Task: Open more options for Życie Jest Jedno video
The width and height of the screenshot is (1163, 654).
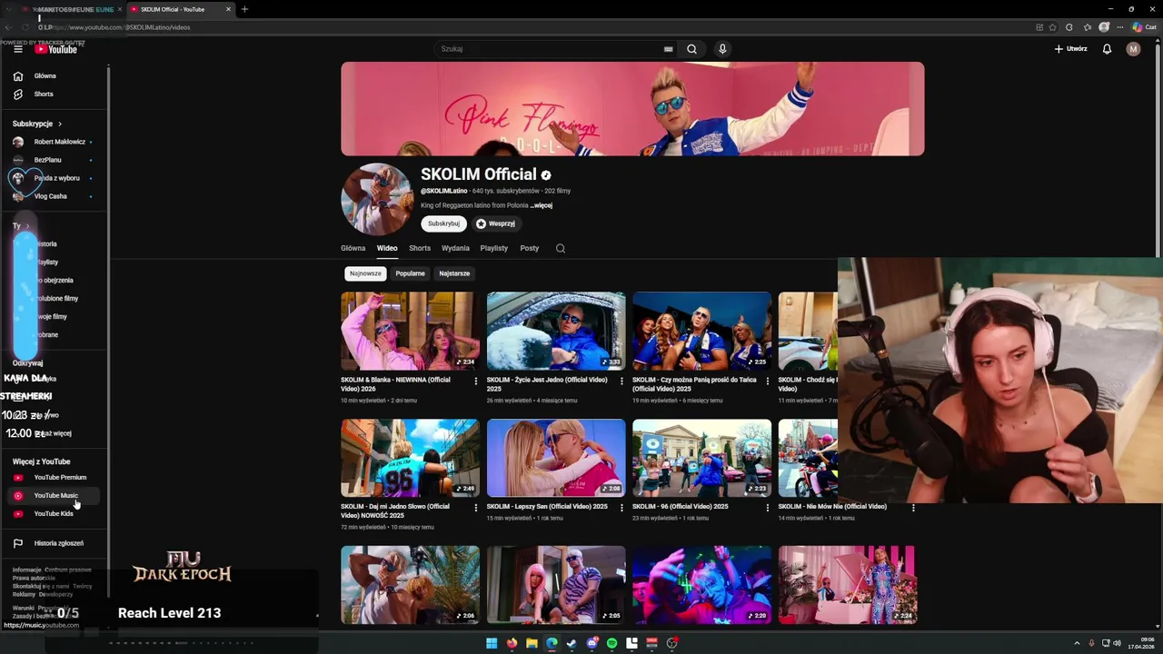Action: [x=621, y=381]
